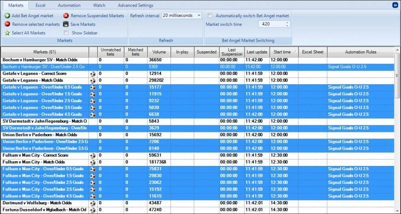Click the Automation Rules column header
The image size is (401, 214).
[x=361, y=52]
